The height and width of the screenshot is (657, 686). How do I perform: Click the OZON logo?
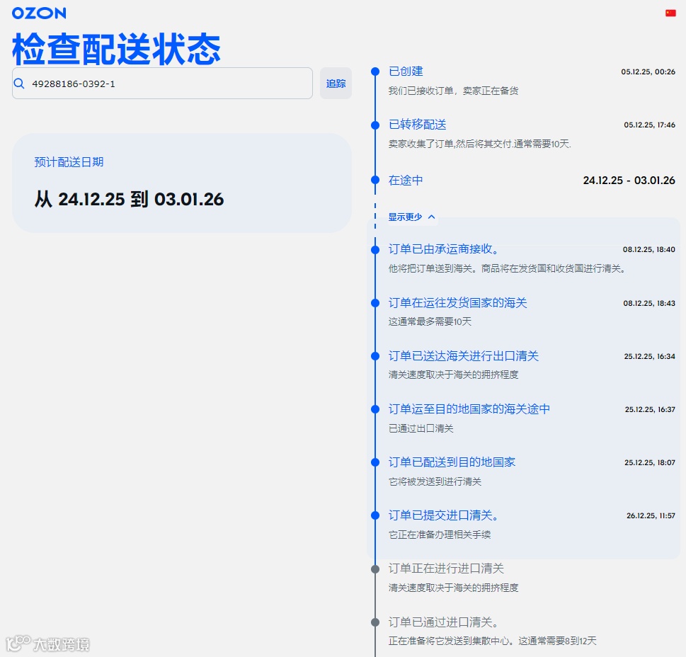pos(39,13)
